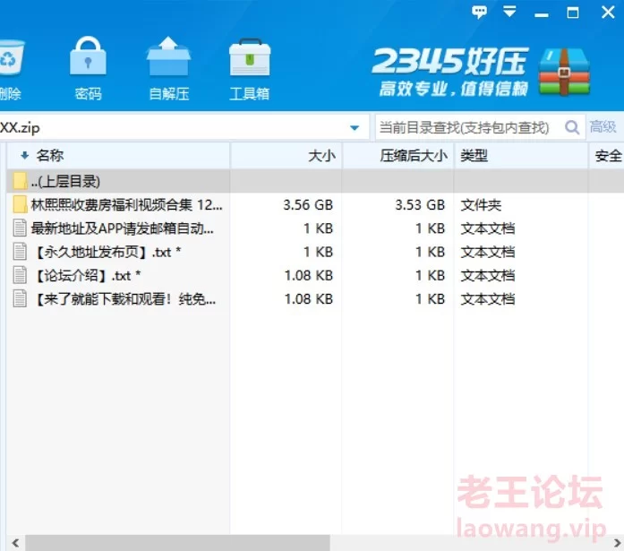Sort by 大小 column header
Screen dimensions: 624x551
point(286,156)
